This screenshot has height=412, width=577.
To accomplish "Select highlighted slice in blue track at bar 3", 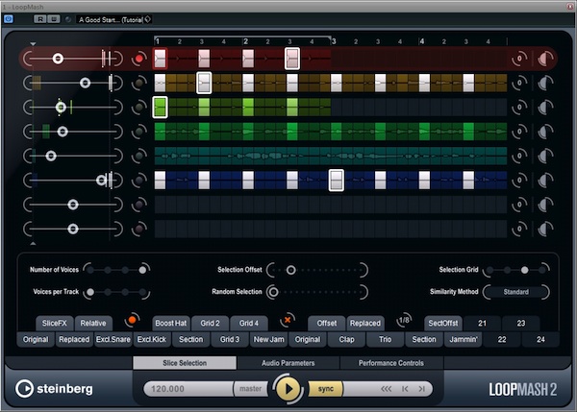I will pos(337,181).
